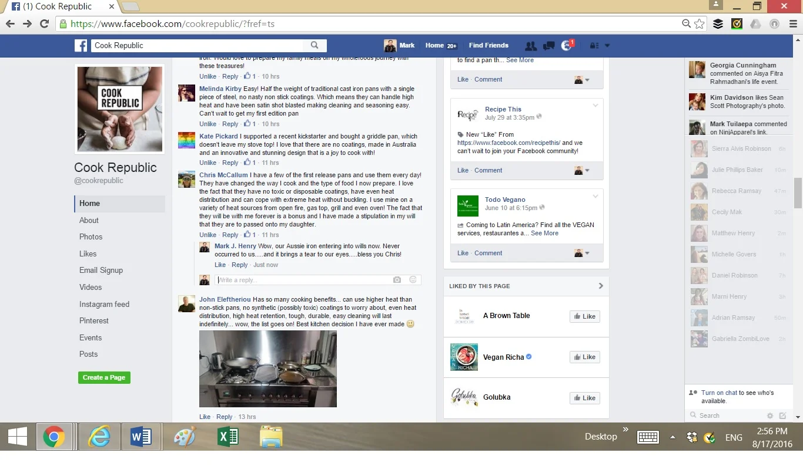Open the identity selector under Recipe This post
803x473 pixels.
pyautogui.click(x=581, y=170)
